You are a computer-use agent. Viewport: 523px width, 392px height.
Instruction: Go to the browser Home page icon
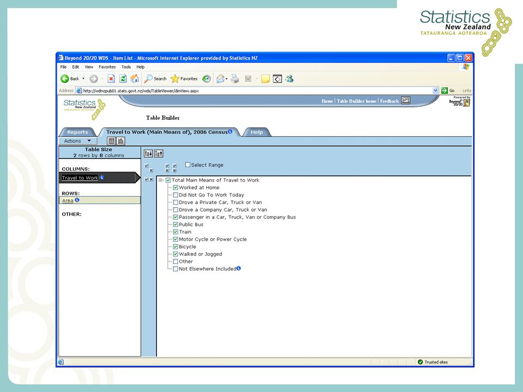click(135, 78)
